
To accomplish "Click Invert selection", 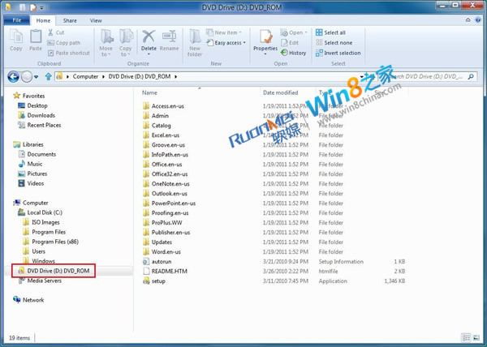I will point(338,53).
